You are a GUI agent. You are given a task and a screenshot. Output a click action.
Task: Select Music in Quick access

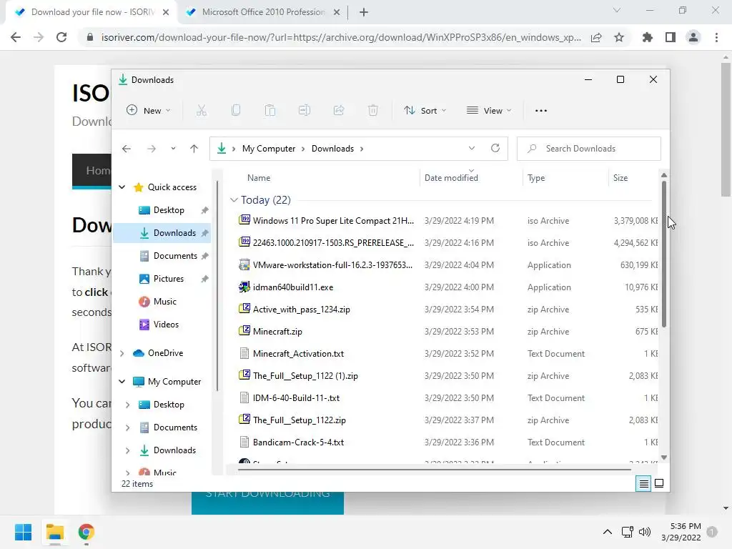coord(165,302)
